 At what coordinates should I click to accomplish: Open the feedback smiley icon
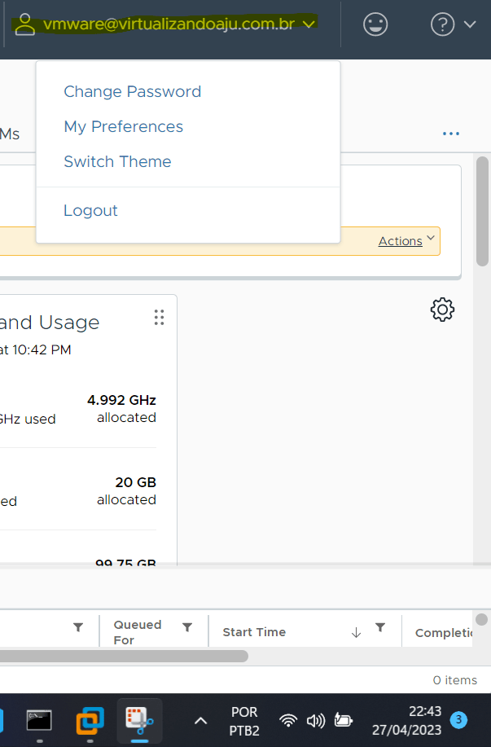pyautogui.click(x=375, y=24)
